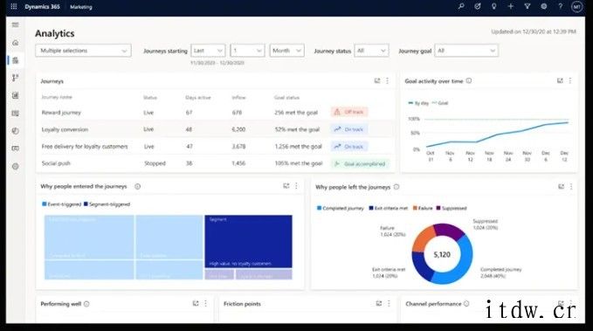Image resolution: width=593 pixels, height=331 pixels.
Task: Expand the Why people left the journeys card
Action: click(x=562, y=187)
